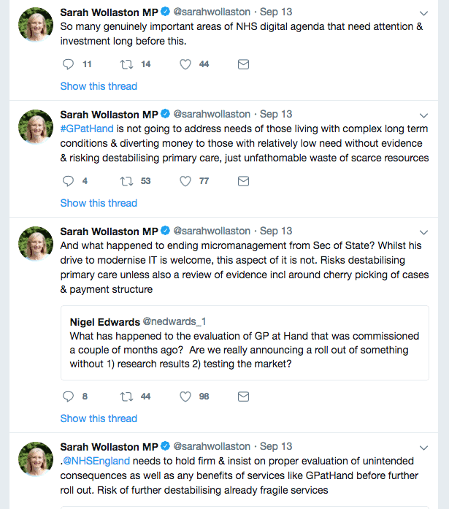Screen dimensions: 449x509
Task: Click Sarah Wollaston's avatar on the first tweet
Action: 35,25
